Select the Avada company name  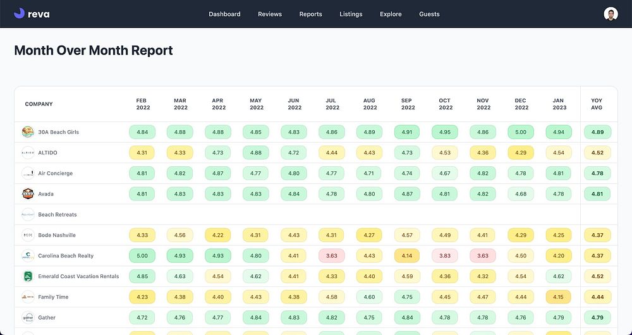tap(46, 194)
